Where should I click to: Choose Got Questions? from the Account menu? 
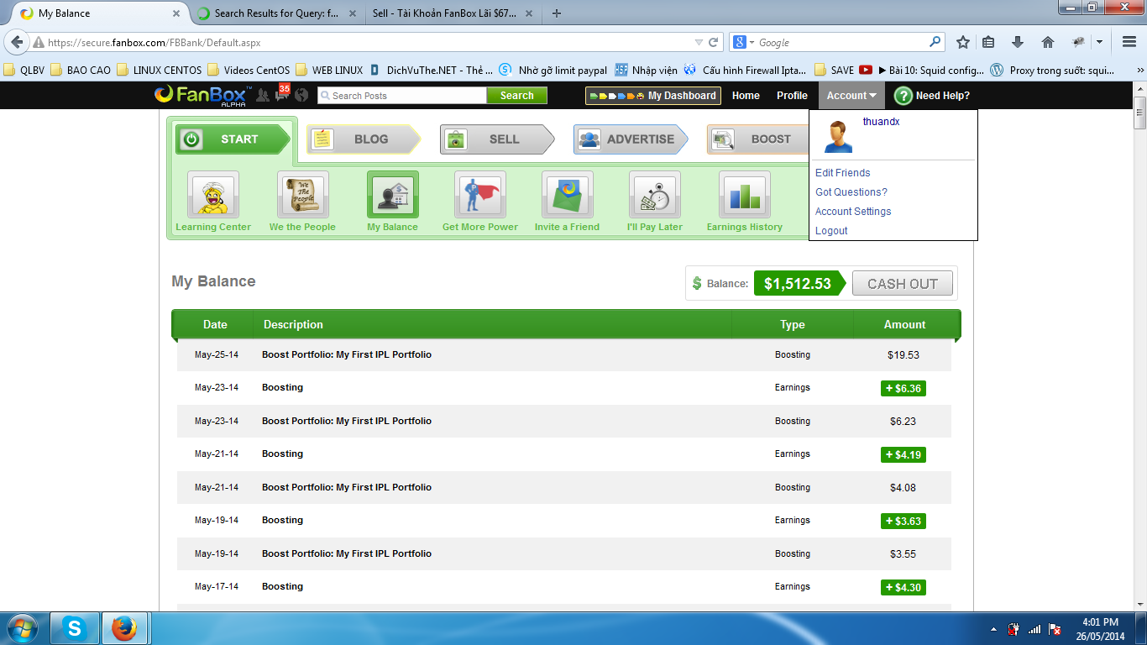click(851, 192)
